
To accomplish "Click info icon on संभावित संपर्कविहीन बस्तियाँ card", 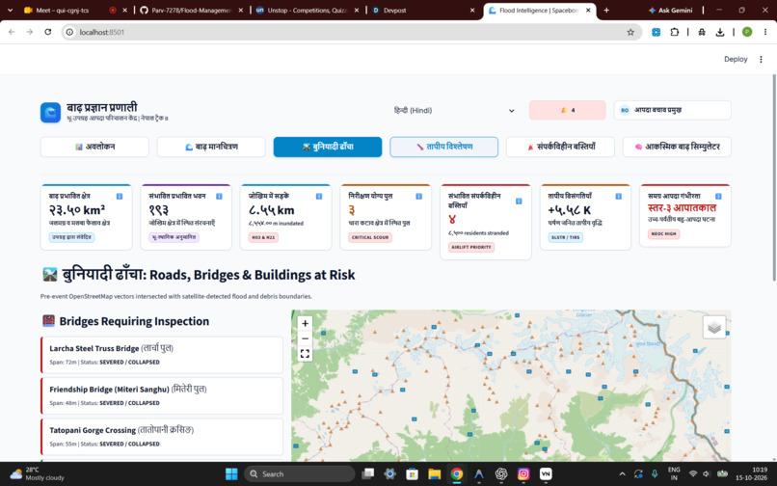I will coord(519,201).
